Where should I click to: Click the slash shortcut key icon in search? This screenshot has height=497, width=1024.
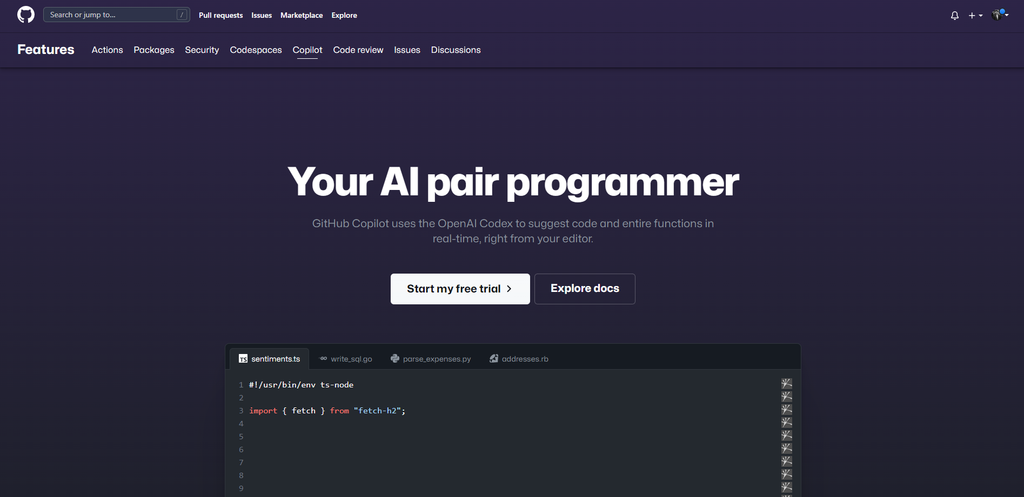tap(182, 15)
